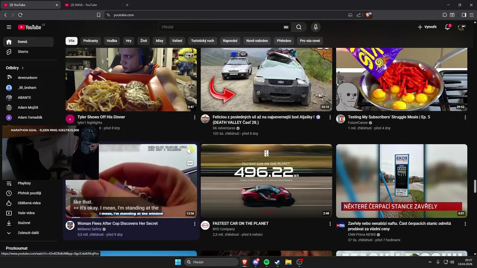Go to Domů in the sidebar
This screenshot has width=477, height=268.
coord(28,42)
